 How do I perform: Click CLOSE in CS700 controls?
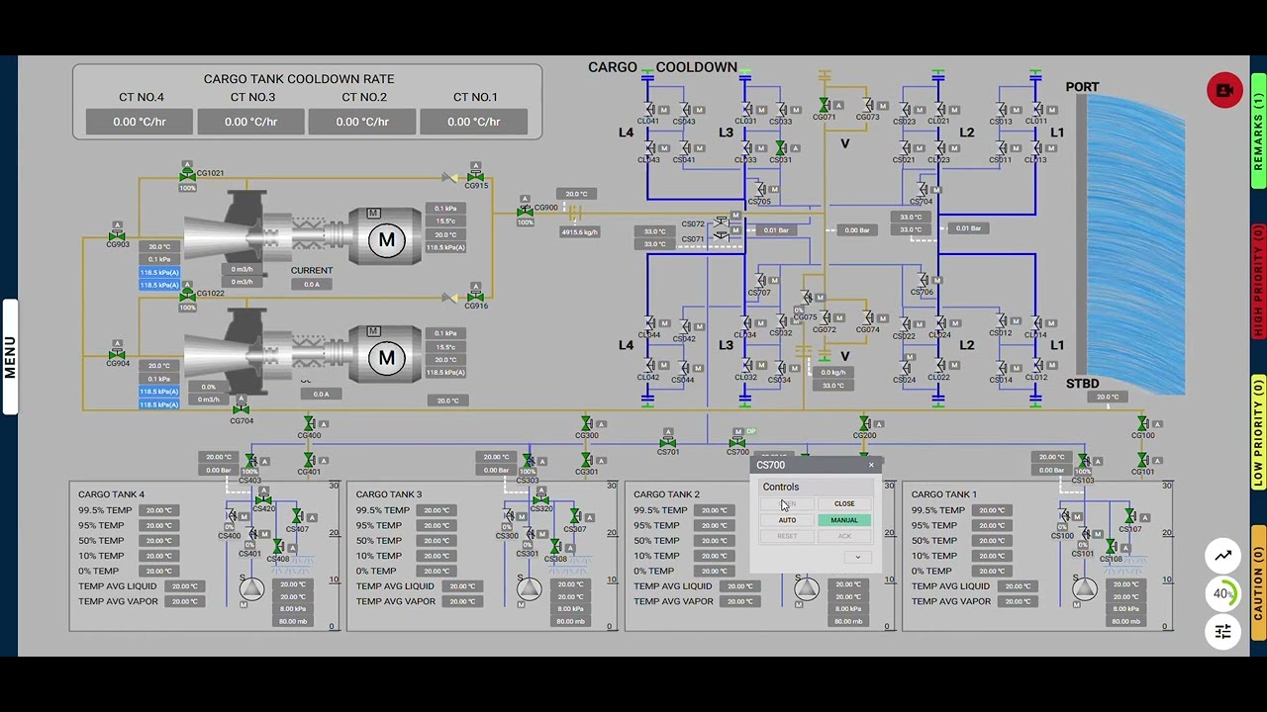point(844,504)
